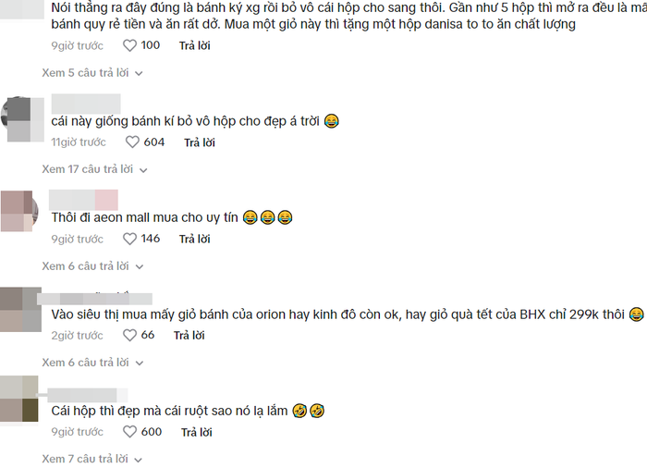Like the comment with 604 likes
Viewport: 647px width, 468px height.
coord(132,142)
